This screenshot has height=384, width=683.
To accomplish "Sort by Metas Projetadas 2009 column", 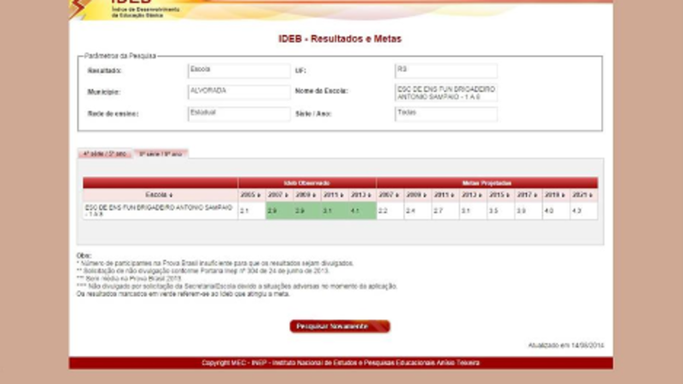I will [x=417, y=195].
